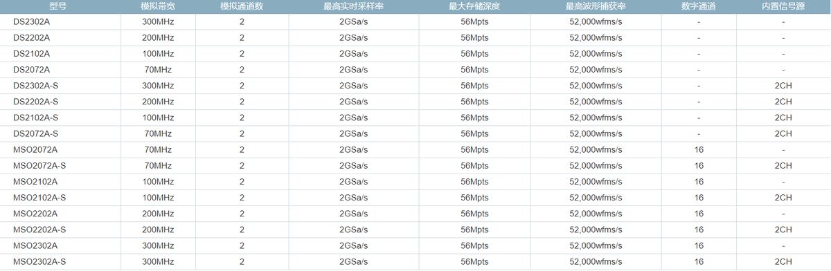Select the 模拟带宽 column header
Screen dimensions: 831x271
coord(158,6)
